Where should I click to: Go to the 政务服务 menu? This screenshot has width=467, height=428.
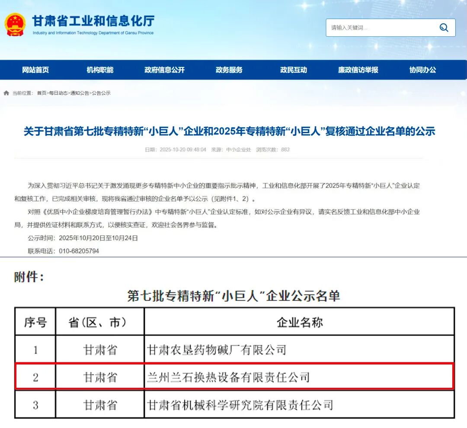click(x=229, y=70)
